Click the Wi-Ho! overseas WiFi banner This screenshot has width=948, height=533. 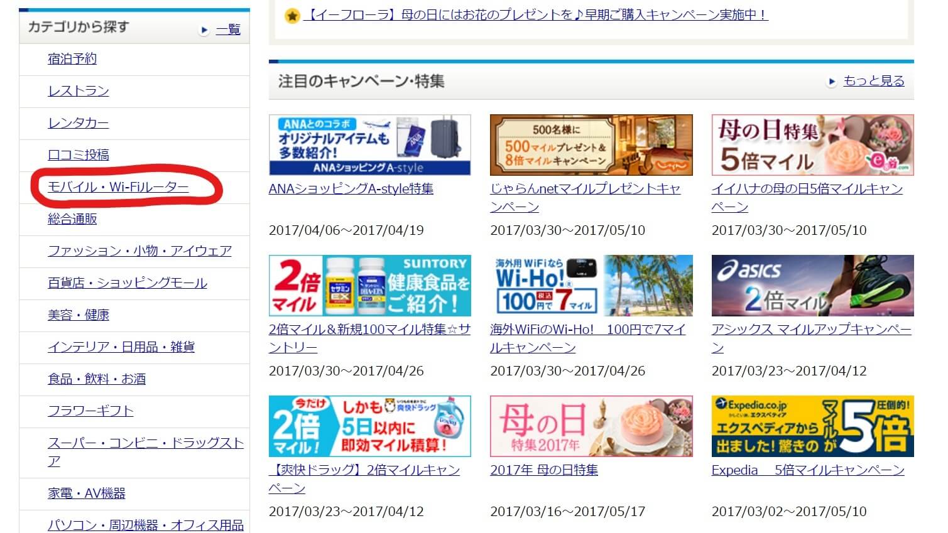pyautogui.click(x=591, y=286)
